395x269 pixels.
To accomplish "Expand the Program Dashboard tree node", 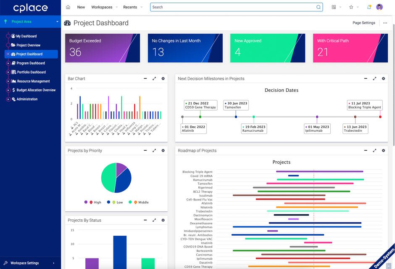I will point(8,63).
